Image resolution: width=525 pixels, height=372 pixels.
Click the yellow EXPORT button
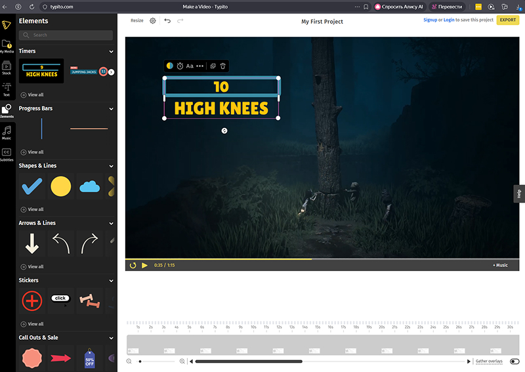tap(507, 20)
